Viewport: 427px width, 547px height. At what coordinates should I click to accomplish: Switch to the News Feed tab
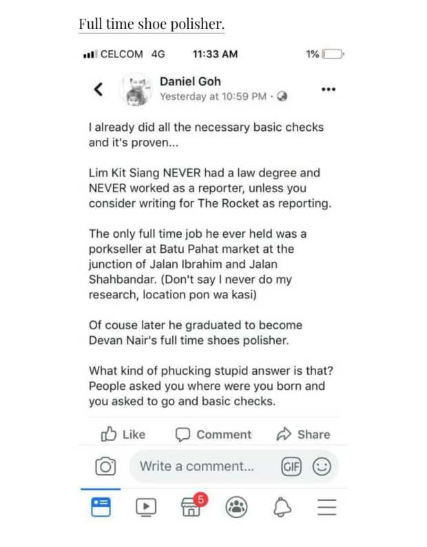[101, 507]
